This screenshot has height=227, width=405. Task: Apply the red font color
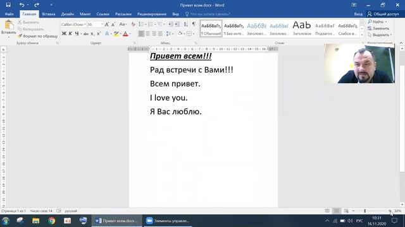pyautogui.click(x=125, y=33)
